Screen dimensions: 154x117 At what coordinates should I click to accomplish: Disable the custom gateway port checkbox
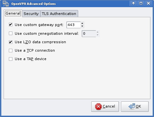click(10, 25)
